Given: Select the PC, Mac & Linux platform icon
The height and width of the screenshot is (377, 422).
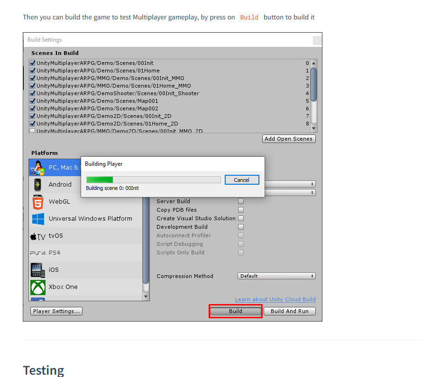Looking at the screenshot, I should (37, 168).
